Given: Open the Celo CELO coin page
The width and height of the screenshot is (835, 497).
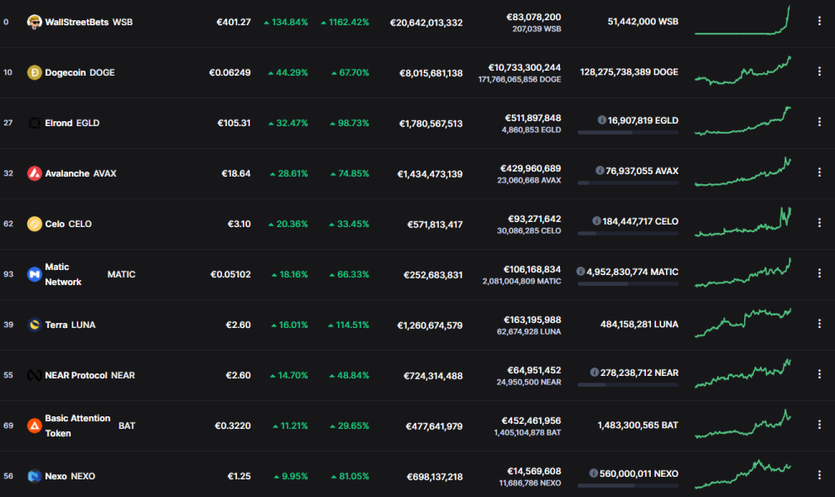Looking at the screenshot, I should [68, 224].
